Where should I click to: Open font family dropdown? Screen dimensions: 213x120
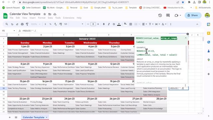coord(76,24)
